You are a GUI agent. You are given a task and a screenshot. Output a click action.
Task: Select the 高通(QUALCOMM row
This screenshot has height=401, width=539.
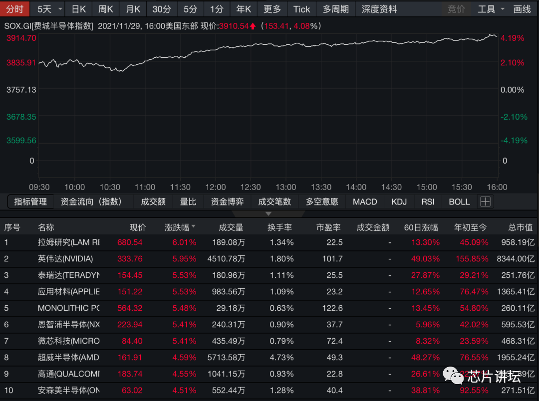pyautogui.click(x=269, y=374)
